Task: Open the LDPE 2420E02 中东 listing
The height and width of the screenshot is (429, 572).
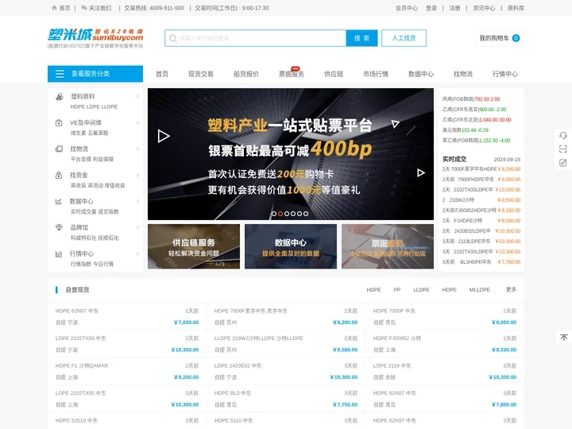Action: coord(286,371)
